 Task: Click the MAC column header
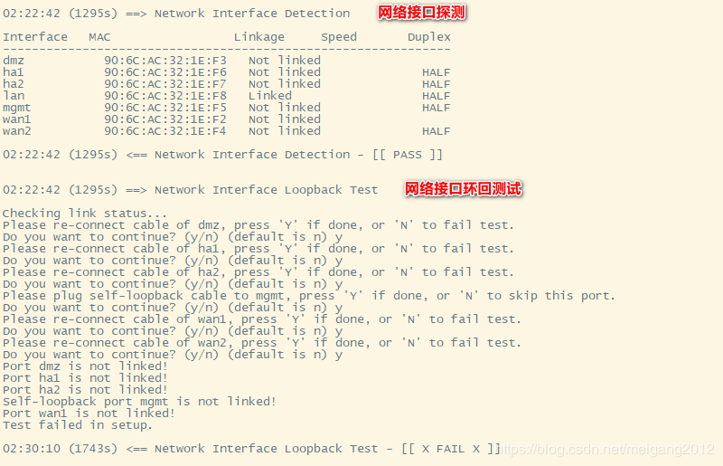coord(99,37)
